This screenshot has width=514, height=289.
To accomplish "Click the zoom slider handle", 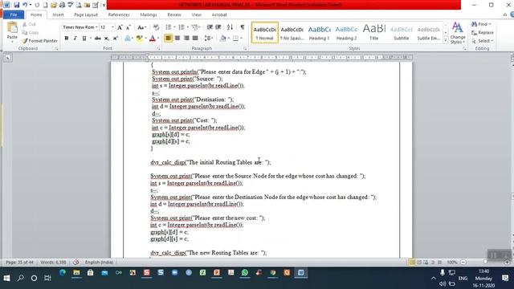I will [485, 263].
